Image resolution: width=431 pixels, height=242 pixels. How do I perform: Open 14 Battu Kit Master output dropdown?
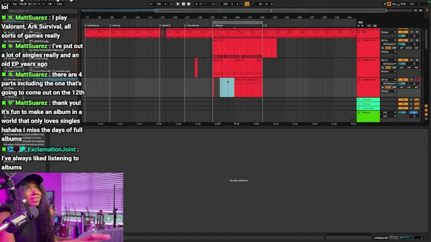click(x=389, y=91)
